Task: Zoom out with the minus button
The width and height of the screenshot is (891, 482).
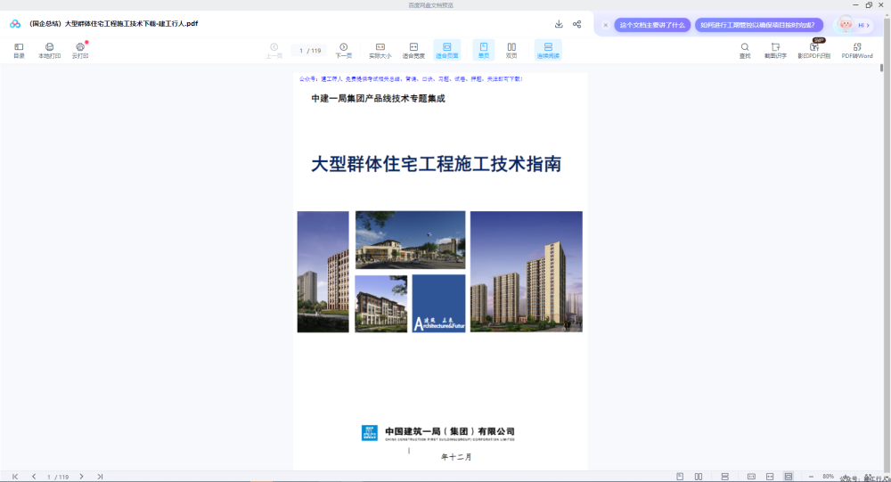Action: (811, 477)
